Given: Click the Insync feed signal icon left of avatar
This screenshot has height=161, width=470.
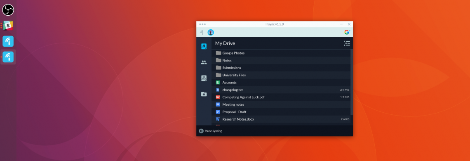Looking at the screenshot, I should pyautogui.click(x=202, y=33).
